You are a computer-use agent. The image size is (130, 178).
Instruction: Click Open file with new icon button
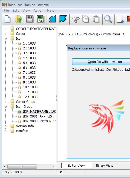(x=101, y=62)
